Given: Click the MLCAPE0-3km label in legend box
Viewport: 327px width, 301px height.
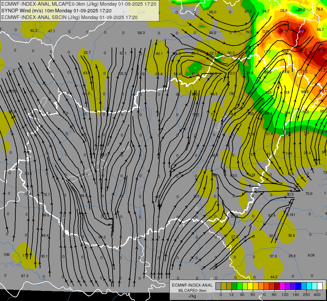Looking at the screenshot, I should (x=192, y=291).
